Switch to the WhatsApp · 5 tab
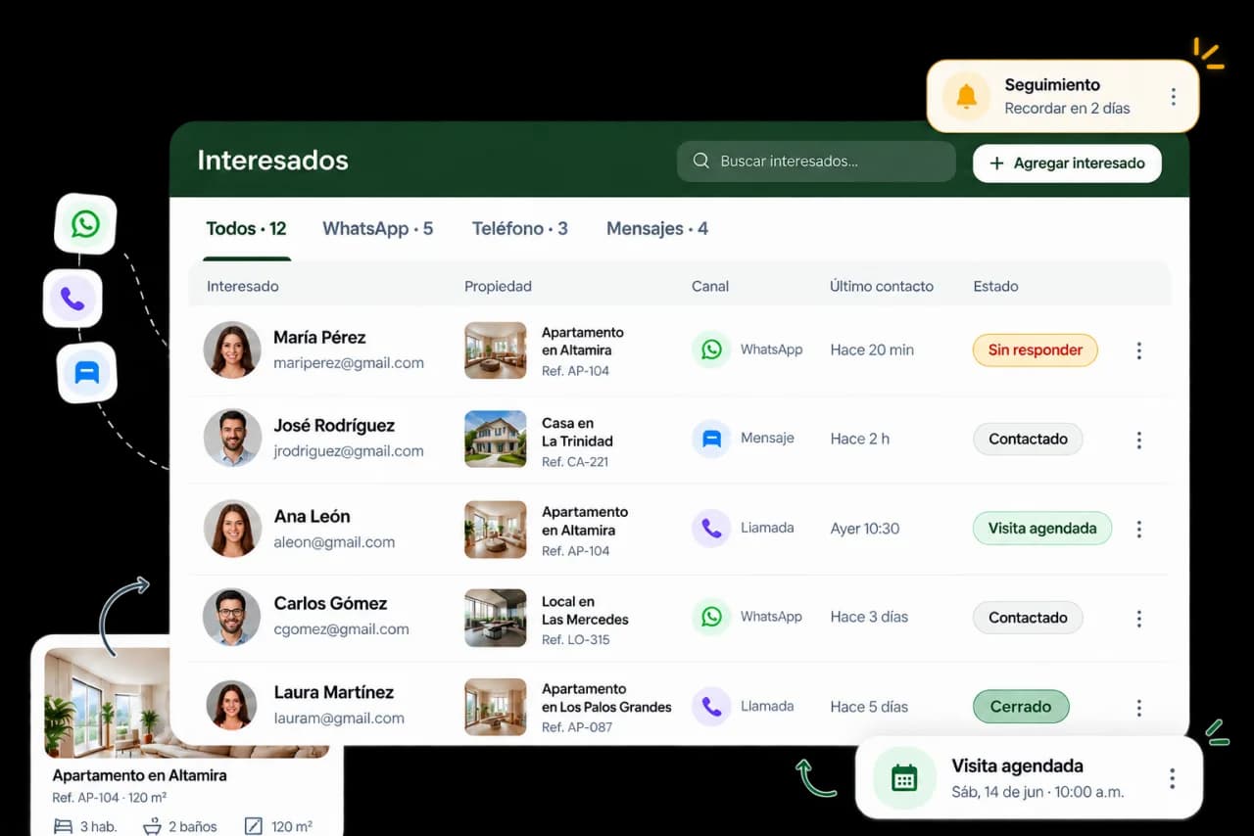The width and height of the screenshot is (1254, 836). pyautogui.click(x=378, y=229)
